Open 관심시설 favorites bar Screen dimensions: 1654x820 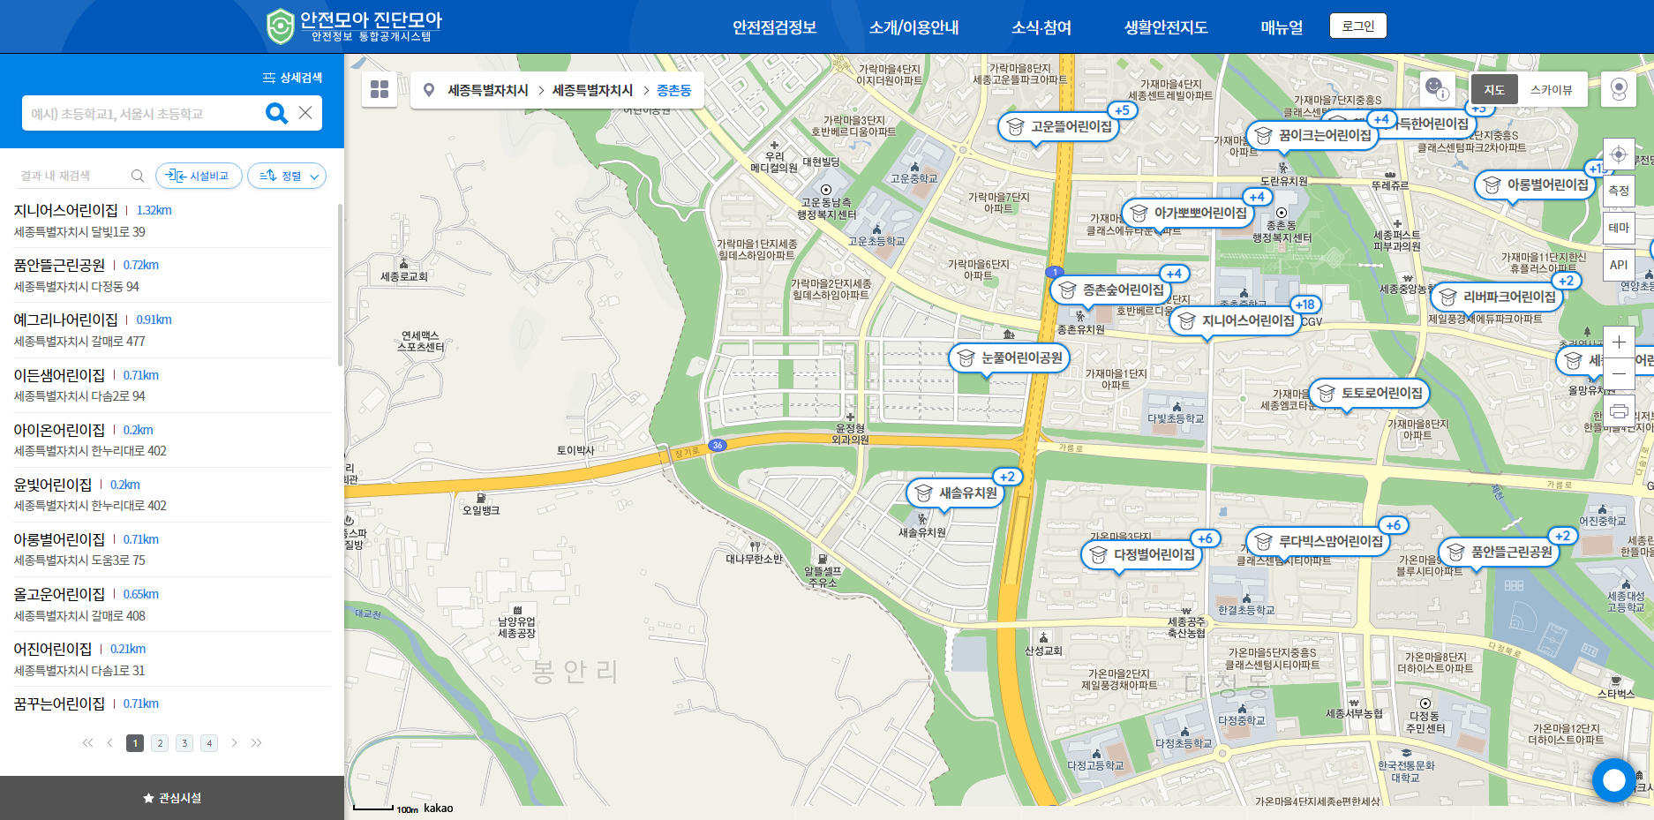[x=172, y=798]
